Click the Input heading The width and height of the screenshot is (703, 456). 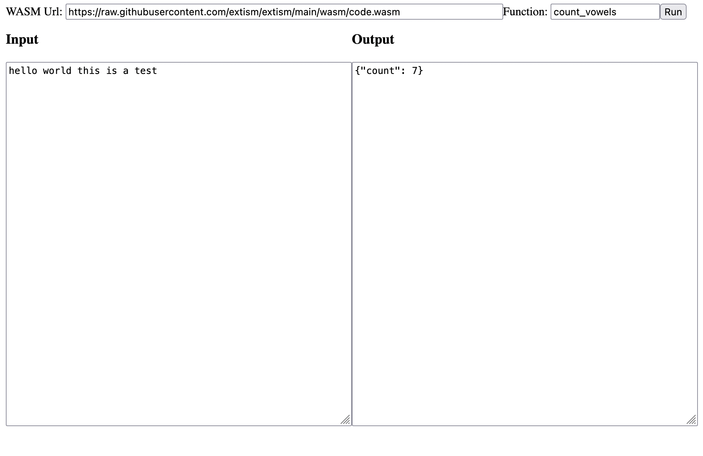[22, 39]
